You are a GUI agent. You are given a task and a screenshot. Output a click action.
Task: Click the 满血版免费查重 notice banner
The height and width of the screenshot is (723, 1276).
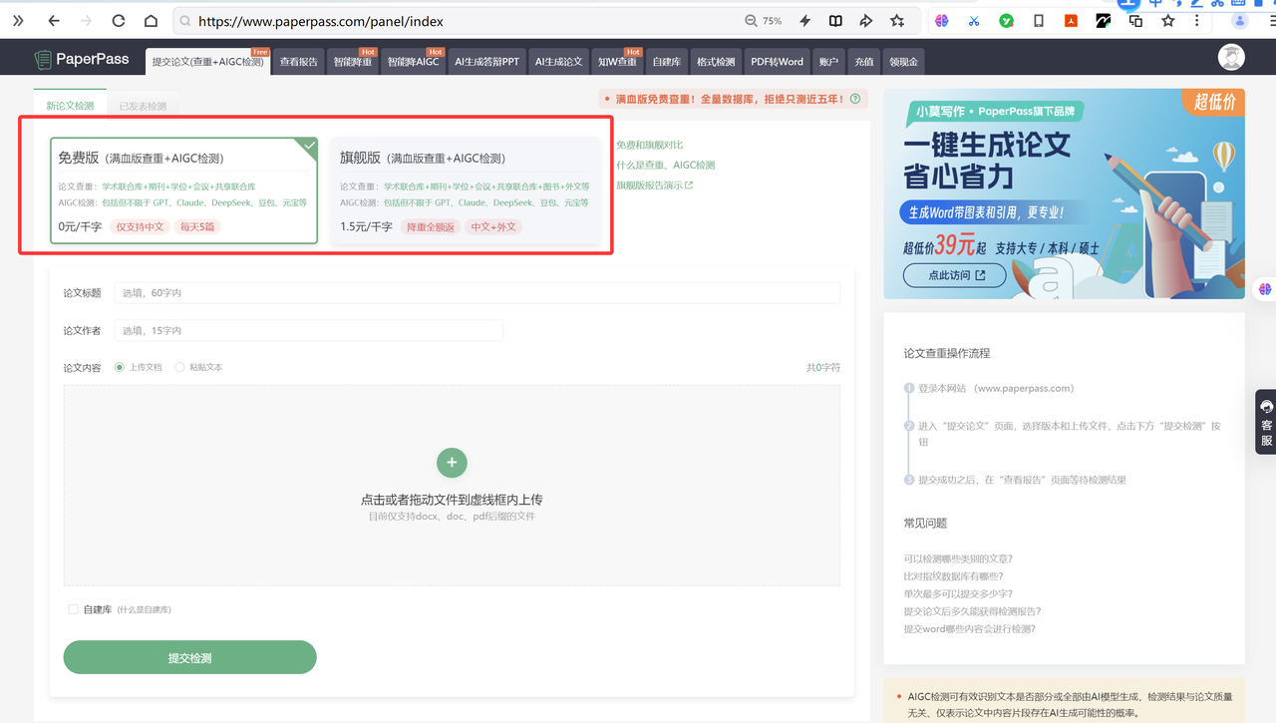click(x=733, y=99)
